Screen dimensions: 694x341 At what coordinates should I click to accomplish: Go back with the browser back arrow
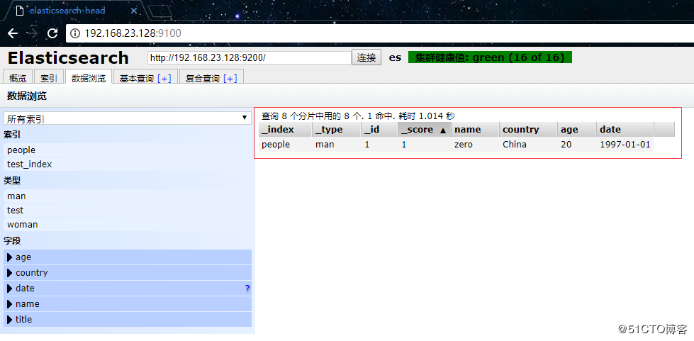pos(13,33)
